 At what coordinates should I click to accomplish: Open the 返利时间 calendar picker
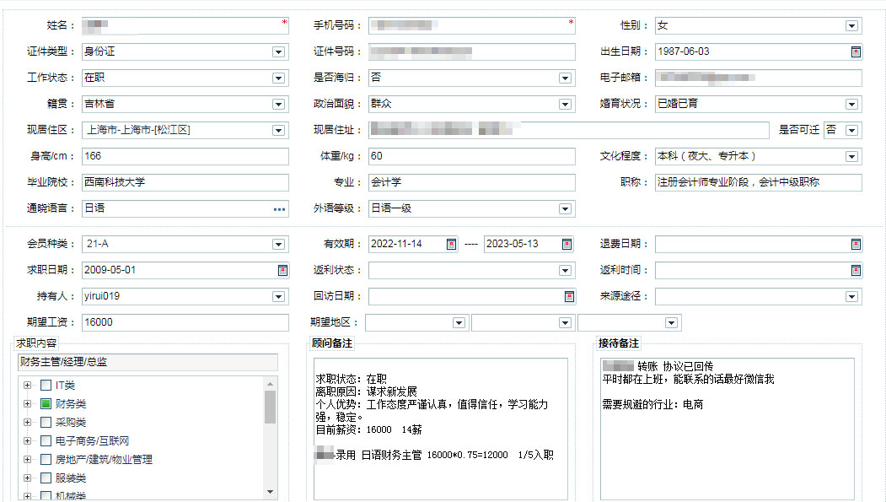[856, 270]
